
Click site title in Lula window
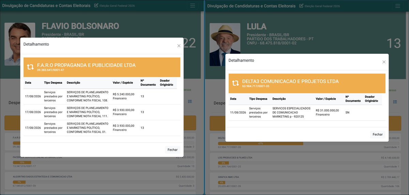coord(252,6)
